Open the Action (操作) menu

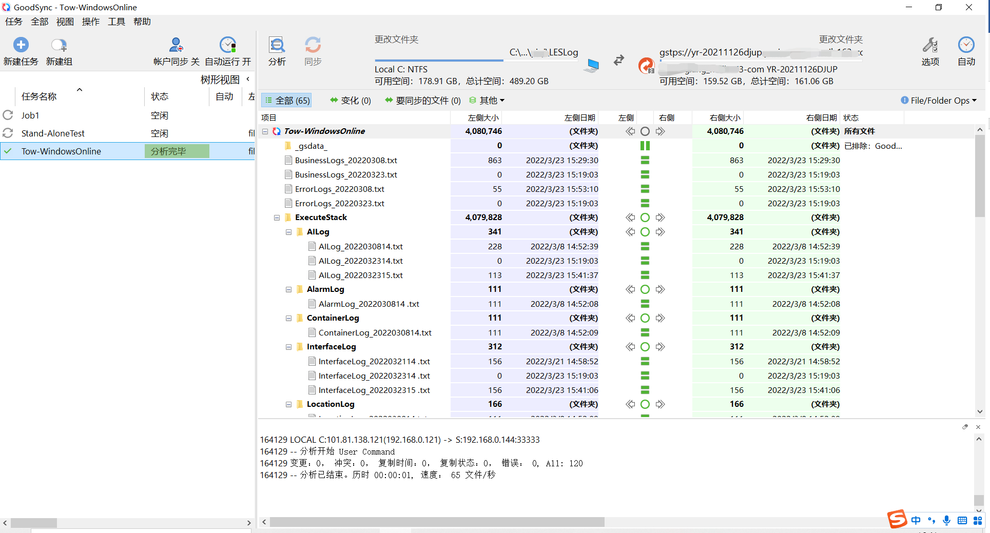(91, 22)
